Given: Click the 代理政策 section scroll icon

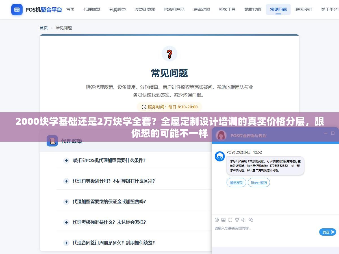Looking at the screenshot, I should point(52,141).
